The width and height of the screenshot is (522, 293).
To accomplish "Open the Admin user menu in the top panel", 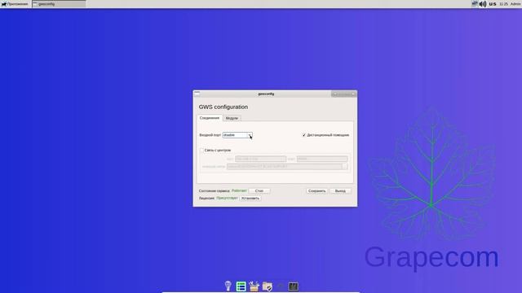I will tap(515, 4).
